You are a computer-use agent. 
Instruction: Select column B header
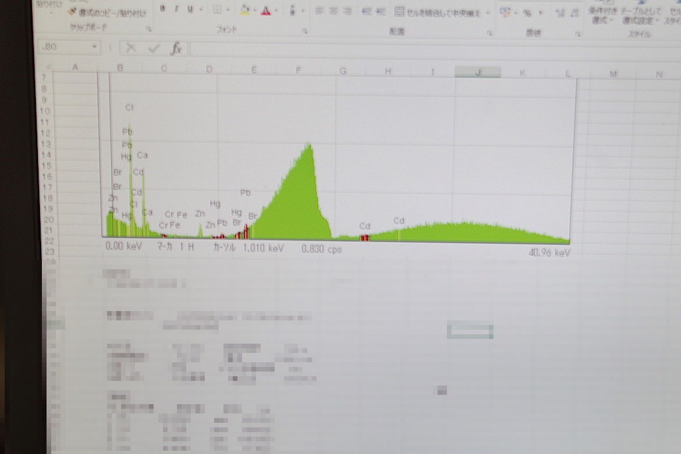pos(120,68)
